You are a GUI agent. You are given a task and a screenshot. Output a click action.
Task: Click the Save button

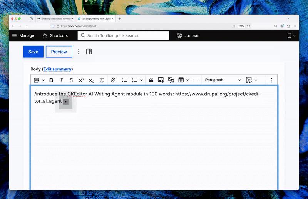click(33, 52)
